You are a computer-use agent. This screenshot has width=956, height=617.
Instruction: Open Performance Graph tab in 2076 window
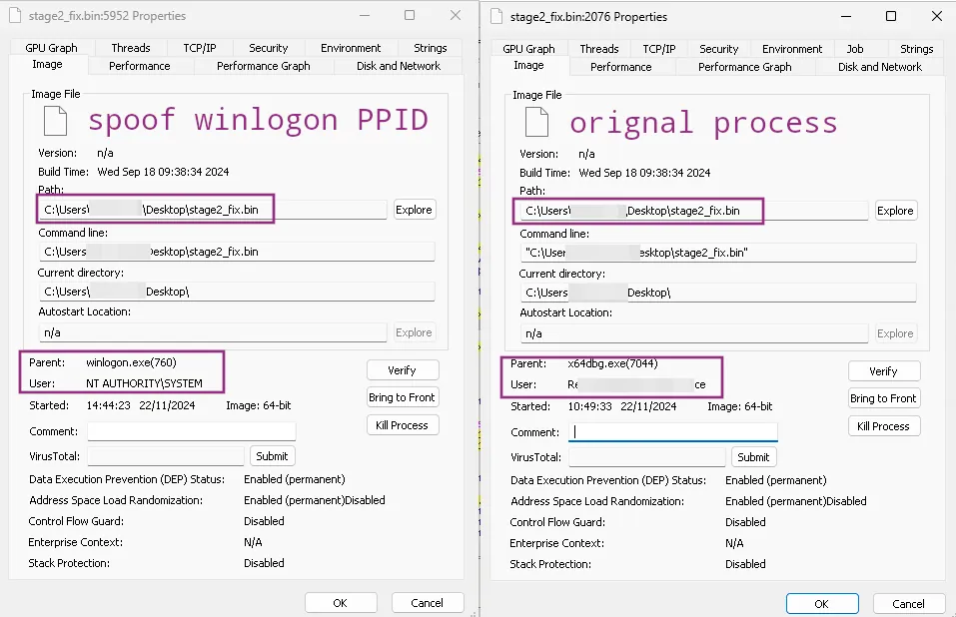click(x=744, y=67)
